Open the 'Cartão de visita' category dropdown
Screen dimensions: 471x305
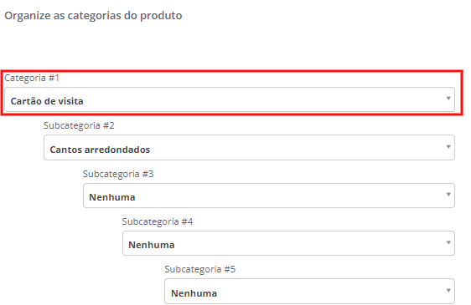tap(230, 99)
